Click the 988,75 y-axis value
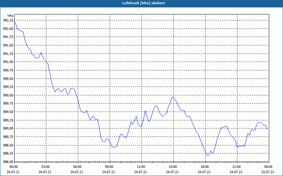Image resolution: width=283 pixels, height=176 pixels. coord(8,137)
